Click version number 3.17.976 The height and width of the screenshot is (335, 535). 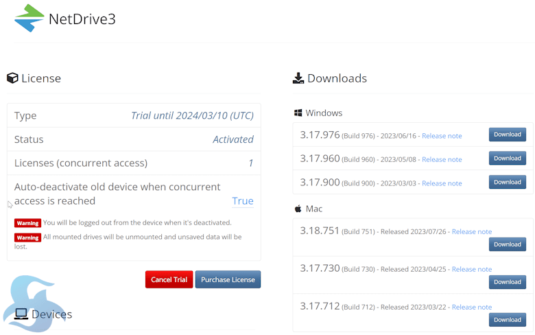320,135
